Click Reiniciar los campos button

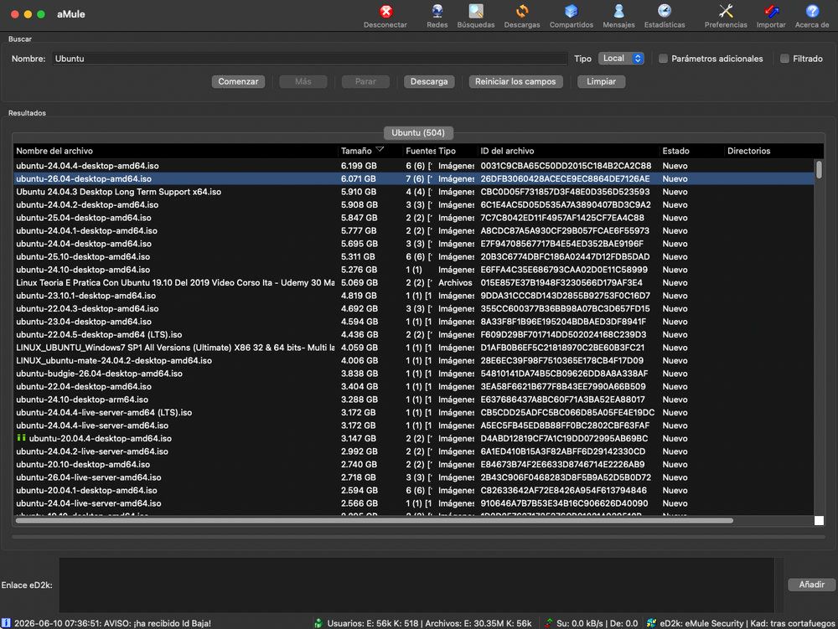515,82
